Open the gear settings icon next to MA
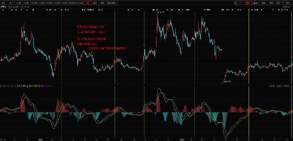Viewport: 293px width, 141px height. (x=25, y=7)
